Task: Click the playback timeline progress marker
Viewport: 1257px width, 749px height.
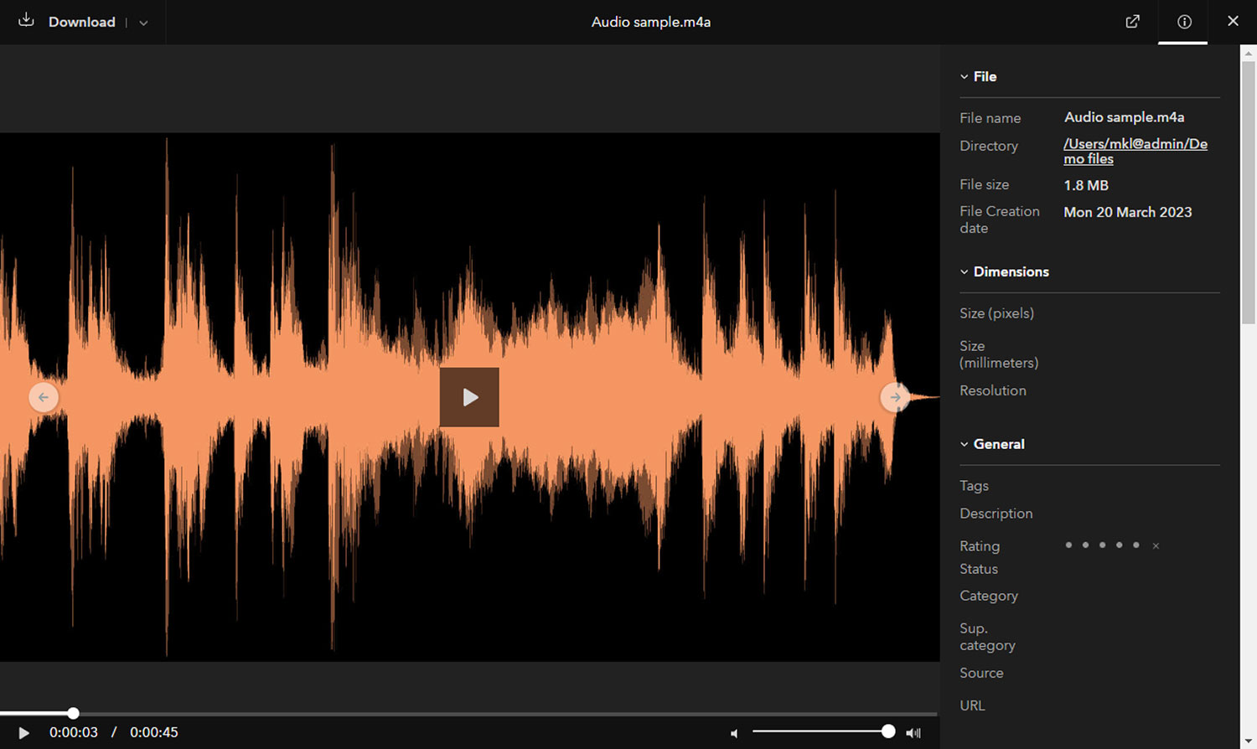Action: click(x=74, y=713)
